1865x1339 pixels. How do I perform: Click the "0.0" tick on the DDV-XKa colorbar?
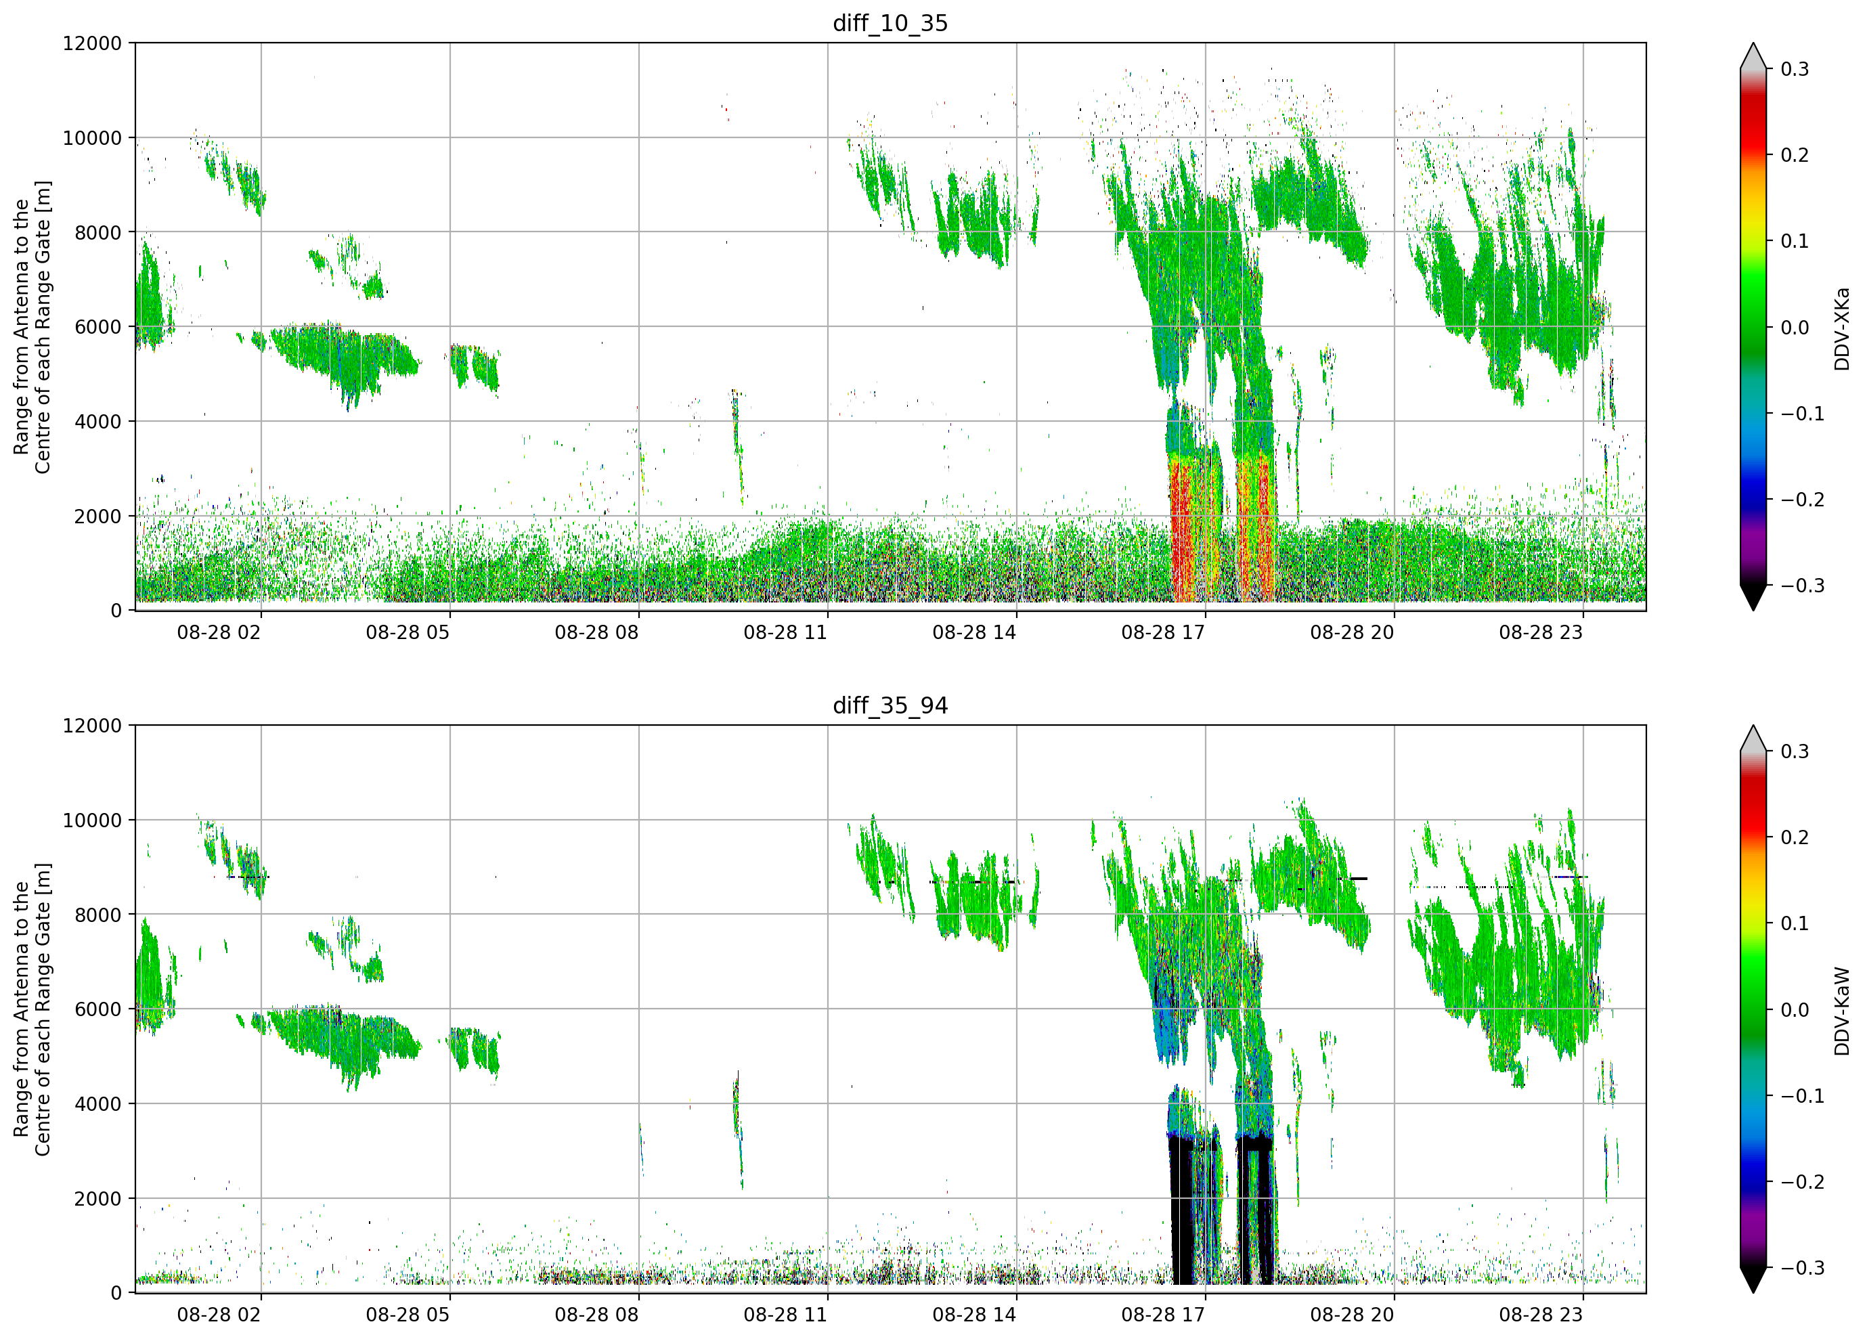tap(1795, 328)
